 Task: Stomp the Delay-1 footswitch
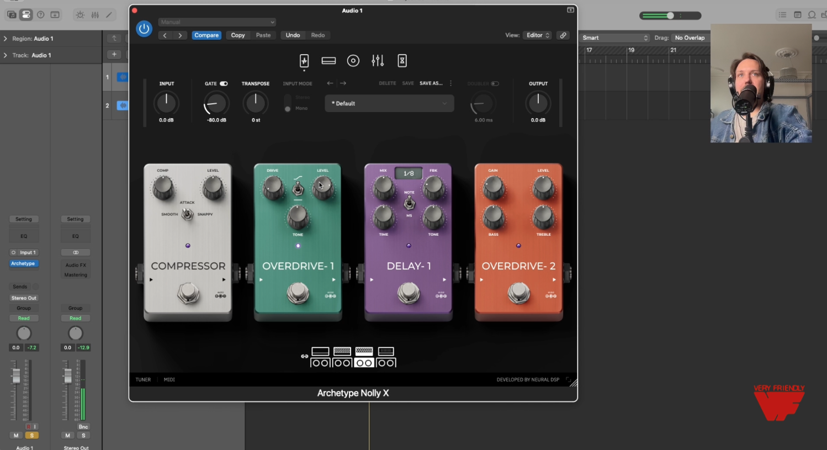[409, 293]
